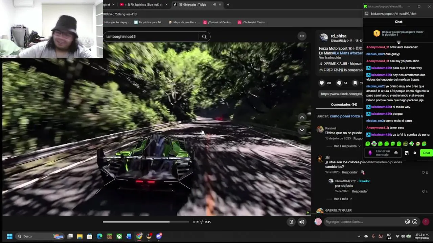
Task: Click Enviar un mensaje field in Kick chat
Action: pos(383,153)
